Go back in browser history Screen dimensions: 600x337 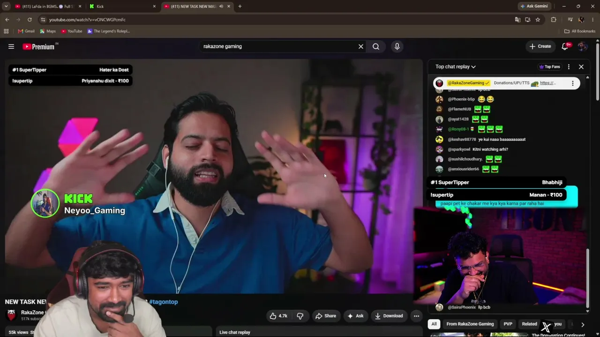tap(7, 20)
